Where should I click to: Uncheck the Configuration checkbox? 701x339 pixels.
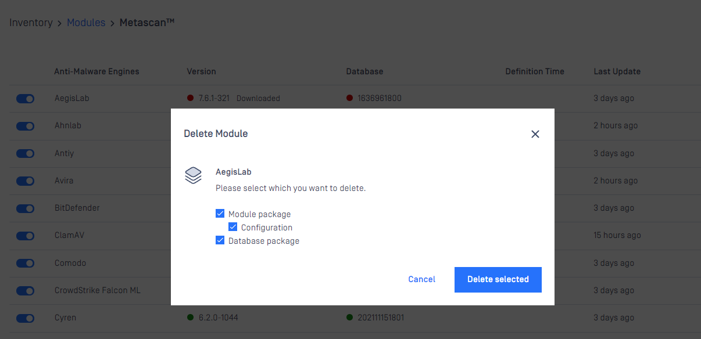233,227
